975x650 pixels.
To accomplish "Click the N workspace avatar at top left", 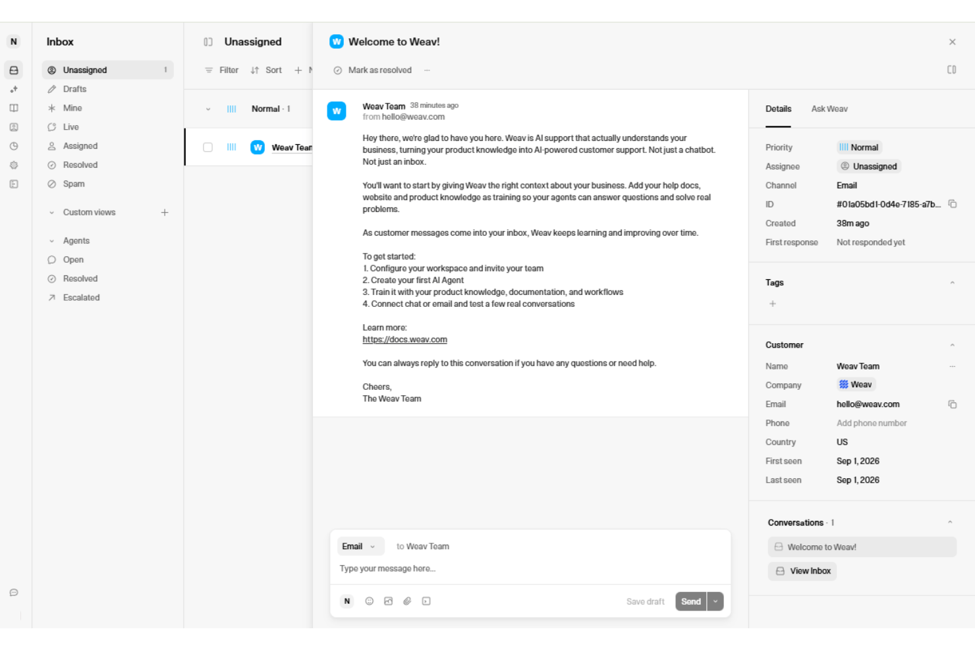I will click(x=14, y=41).
